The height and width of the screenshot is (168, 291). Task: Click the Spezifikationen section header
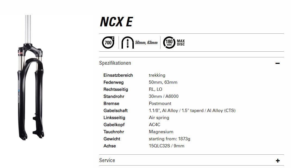point(191,63)
